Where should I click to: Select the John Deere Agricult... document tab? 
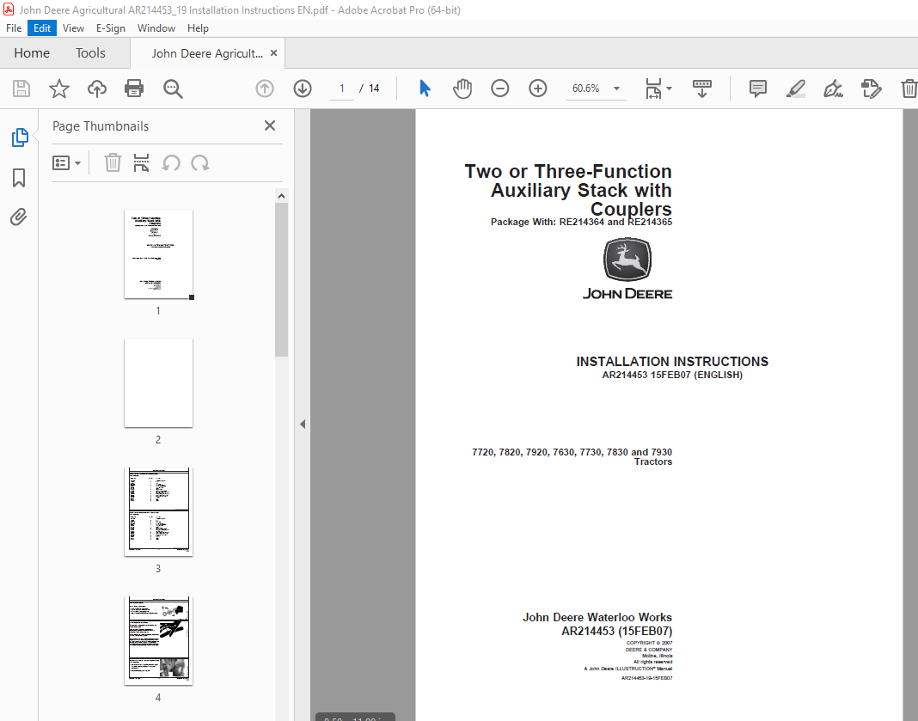coord(206,53)
